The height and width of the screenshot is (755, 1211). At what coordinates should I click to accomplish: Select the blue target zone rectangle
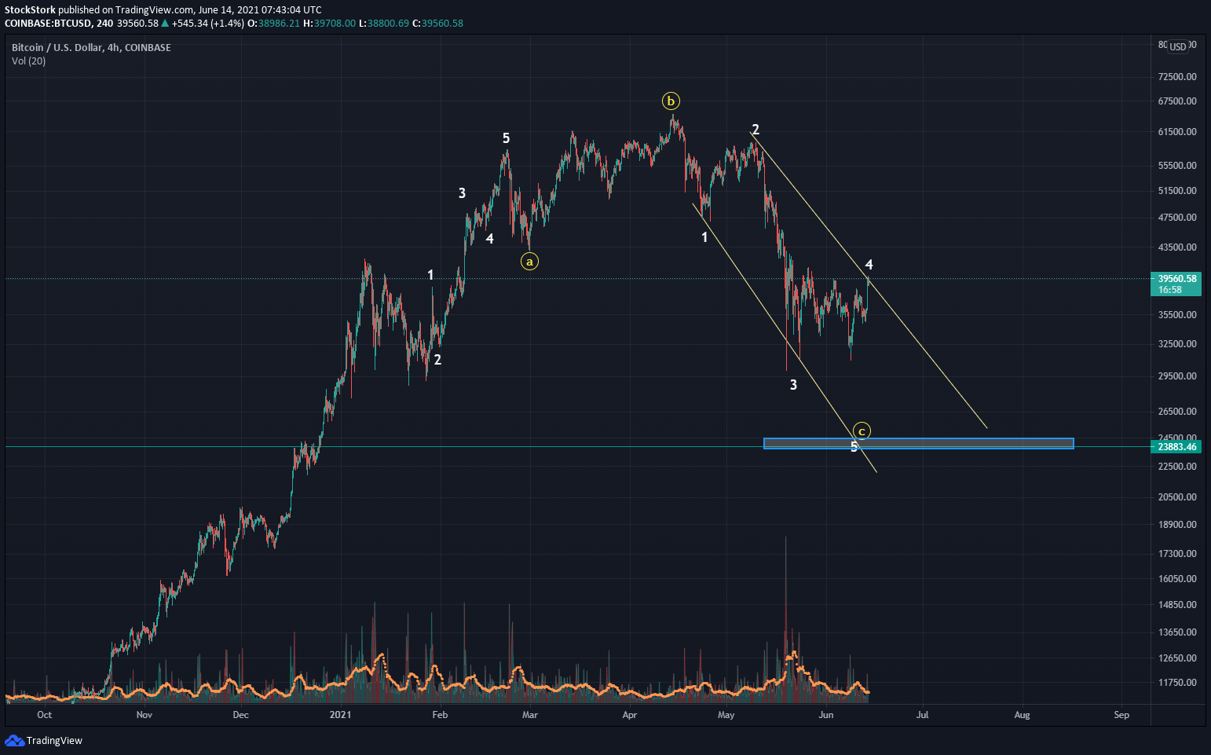click(918, 444)
